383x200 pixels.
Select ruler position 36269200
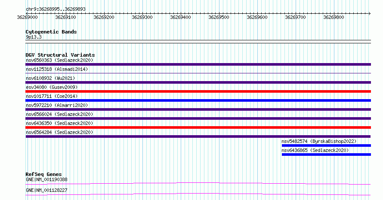pos(104,17)
